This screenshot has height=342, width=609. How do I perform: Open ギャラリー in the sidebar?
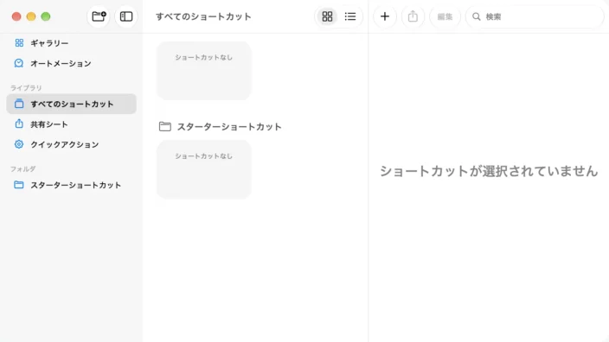pos(71,43)
